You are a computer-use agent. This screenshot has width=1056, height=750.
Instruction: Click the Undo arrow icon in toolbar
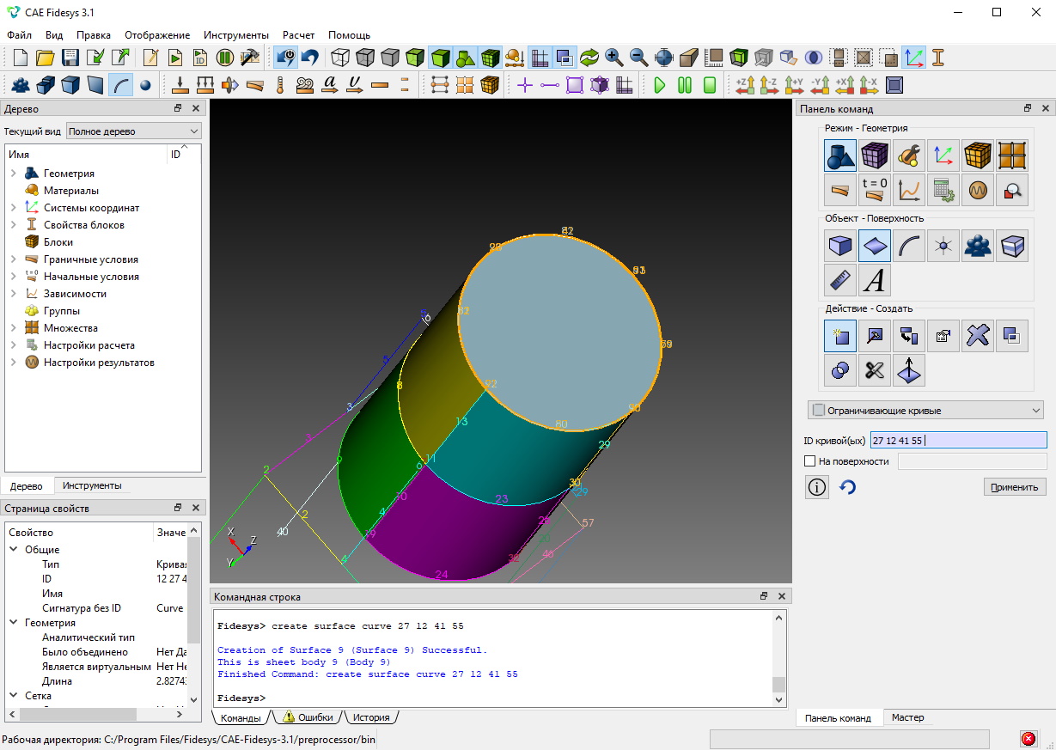310,58
